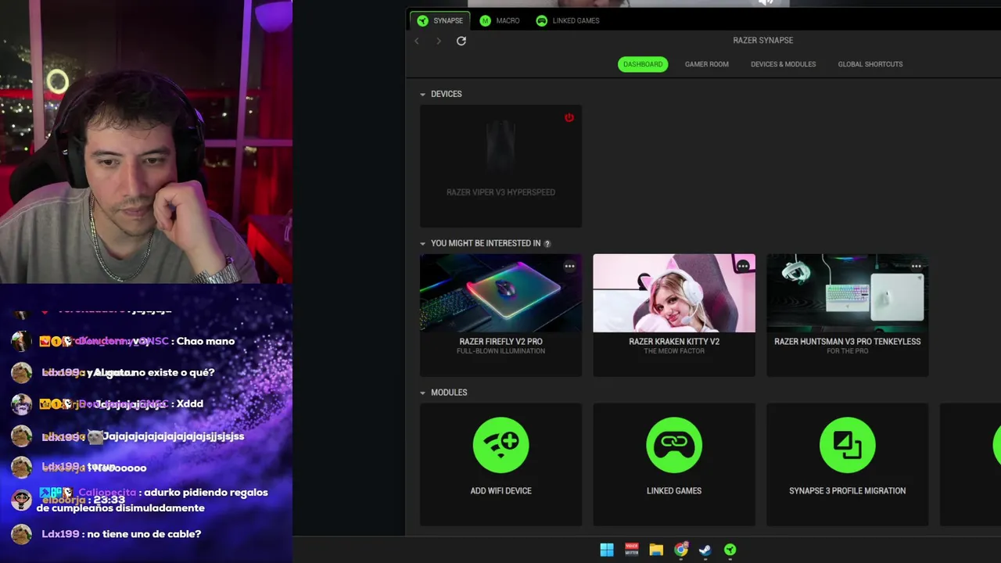Open Global Shortcuts section

coord(870,64)
